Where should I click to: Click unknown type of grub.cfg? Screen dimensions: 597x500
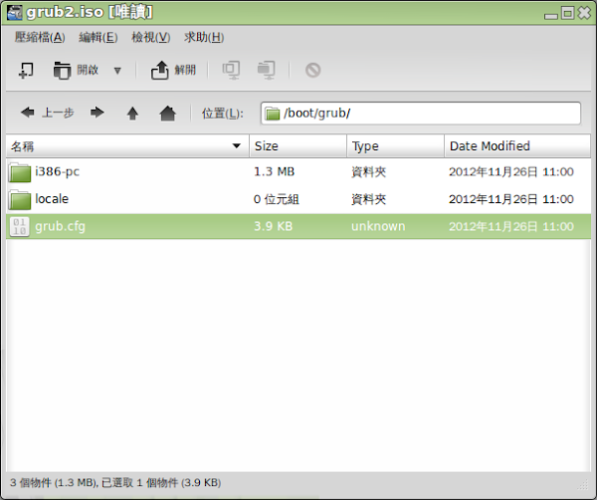[378, 226]
